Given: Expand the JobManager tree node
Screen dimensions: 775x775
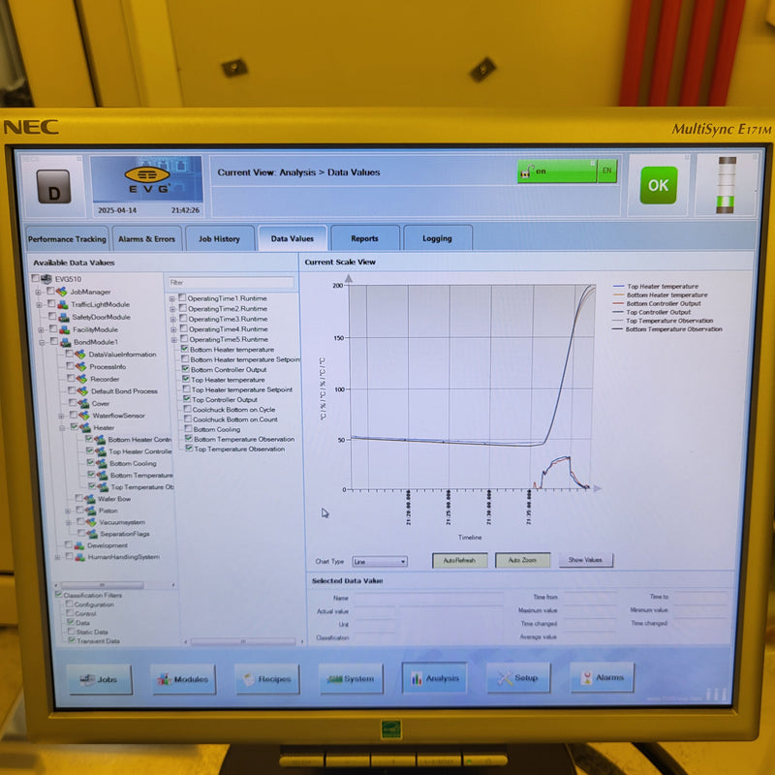Looking at the screenshot, I should [39, 292].
